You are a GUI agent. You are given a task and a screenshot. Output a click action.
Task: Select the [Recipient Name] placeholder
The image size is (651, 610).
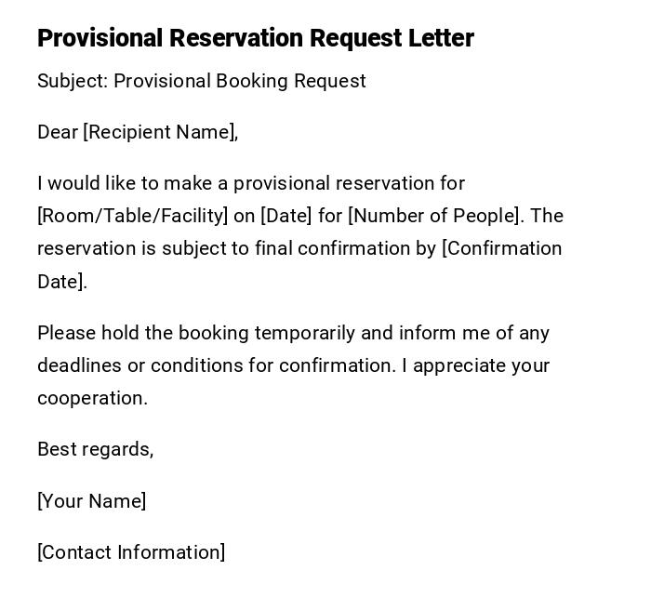[x=160, y=132]
